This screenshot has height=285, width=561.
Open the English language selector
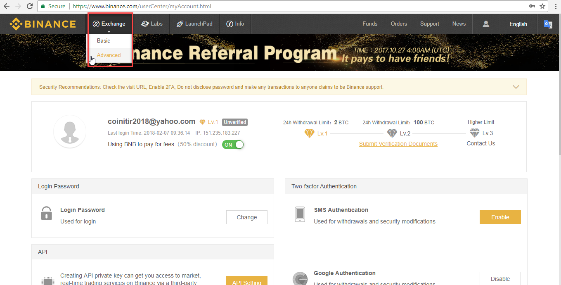(x=518, y=24)
